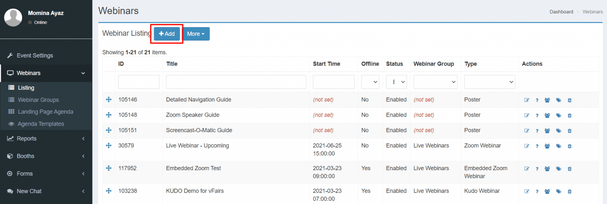Expand the Reports sidebar menu
Image resolution: width=607 pixels, height=204 pixels.
pyautogui.click(x=46, y=139)
